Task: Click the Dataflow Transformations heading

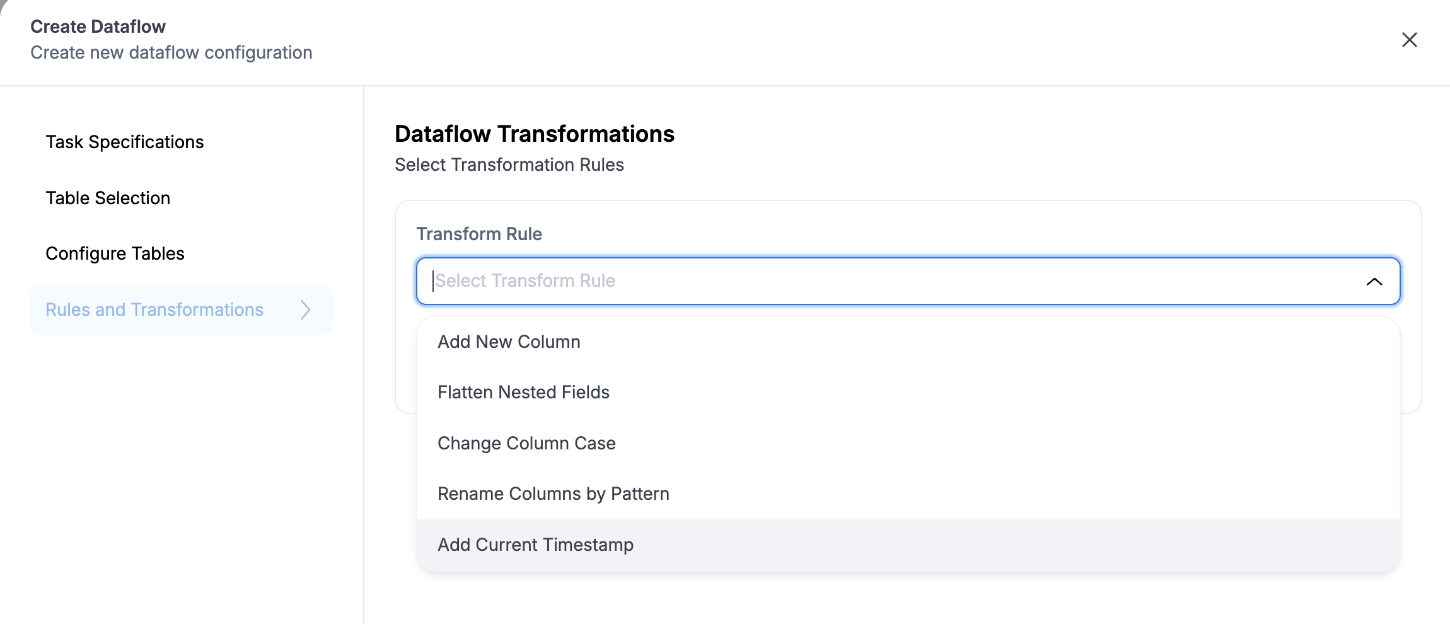Action: coord(535,134)
